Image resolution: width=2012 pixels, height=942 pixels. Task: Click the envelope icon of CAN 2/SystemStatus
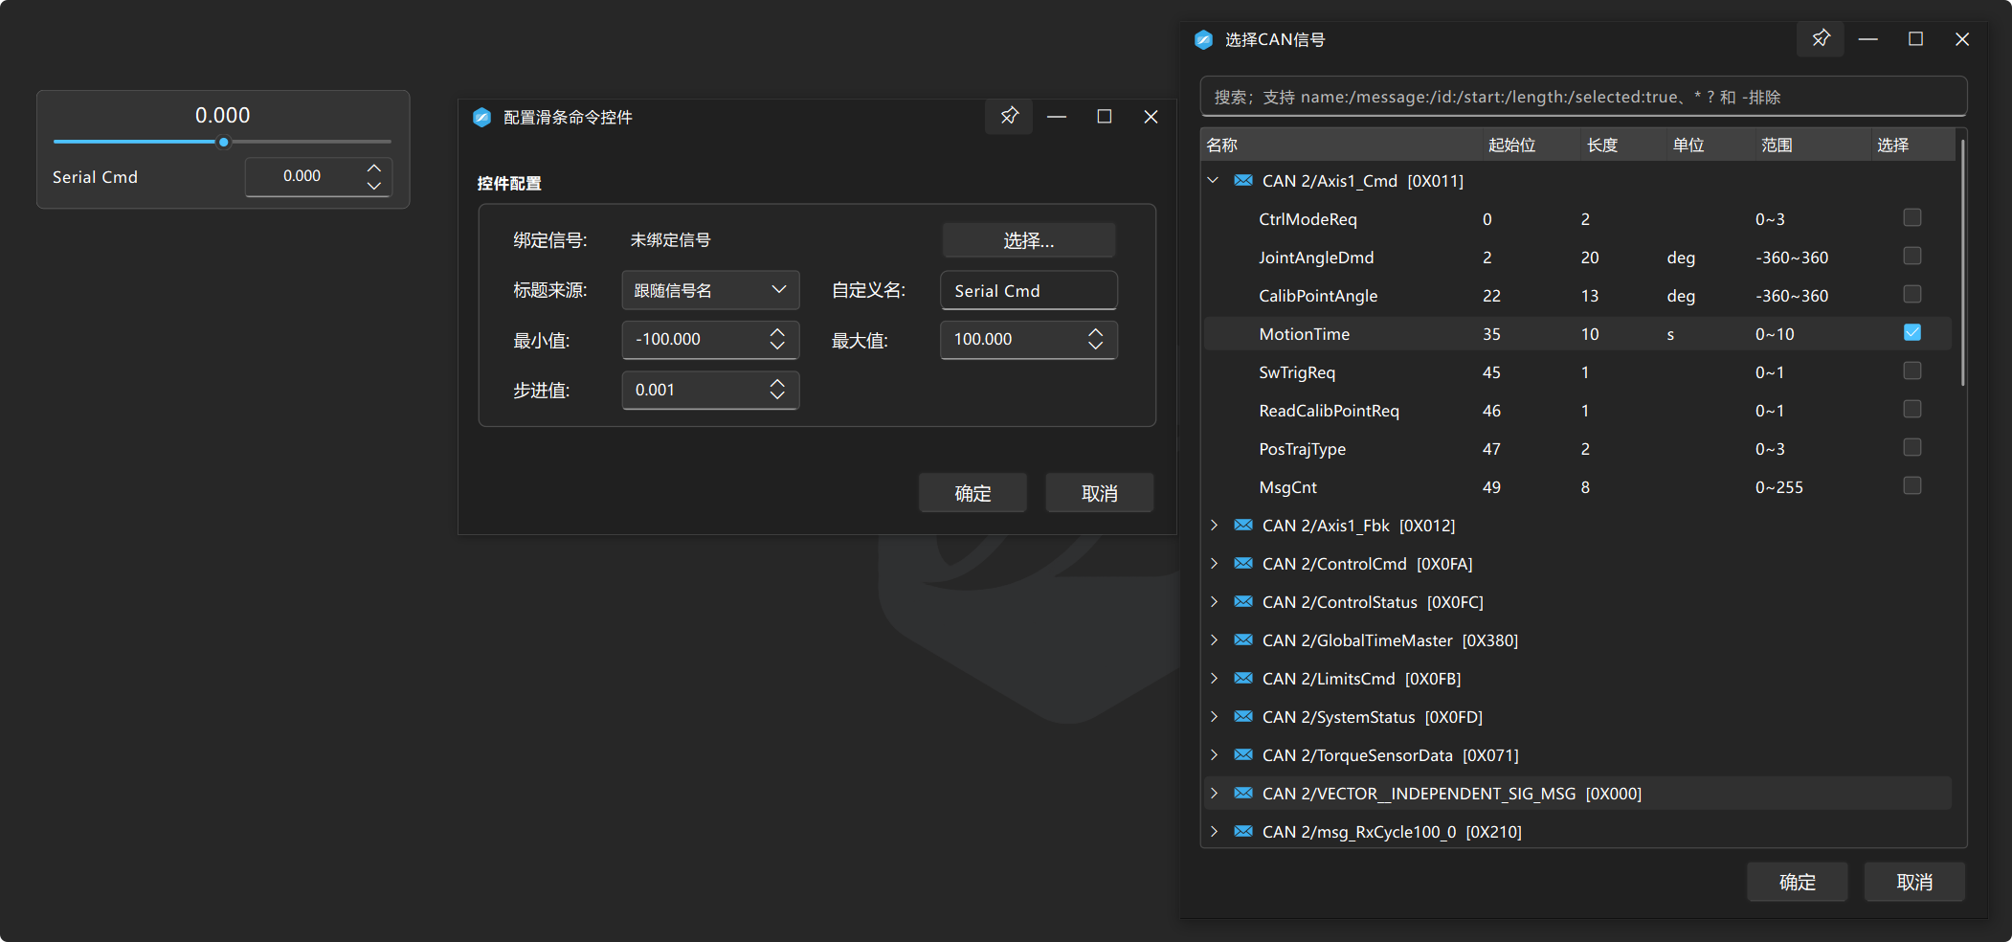tap(1243, 716)
